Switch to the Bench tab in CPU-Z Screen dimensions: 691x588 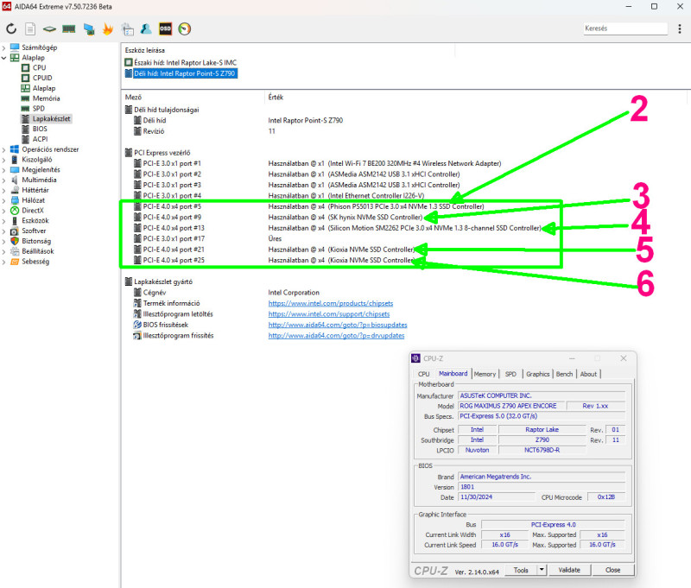pos(564,374)
